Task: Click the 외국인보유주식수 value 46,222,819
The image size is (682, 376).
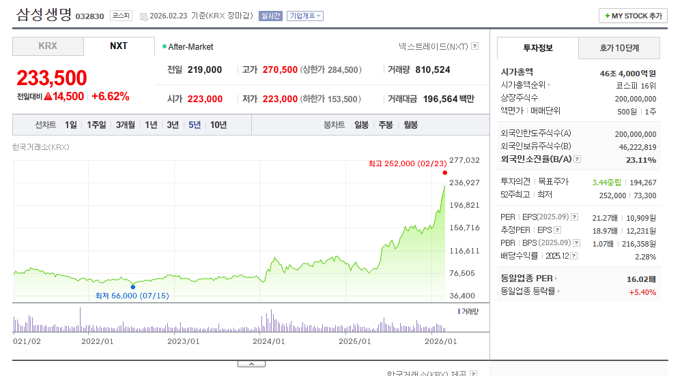Action: (x=638, y=147)
